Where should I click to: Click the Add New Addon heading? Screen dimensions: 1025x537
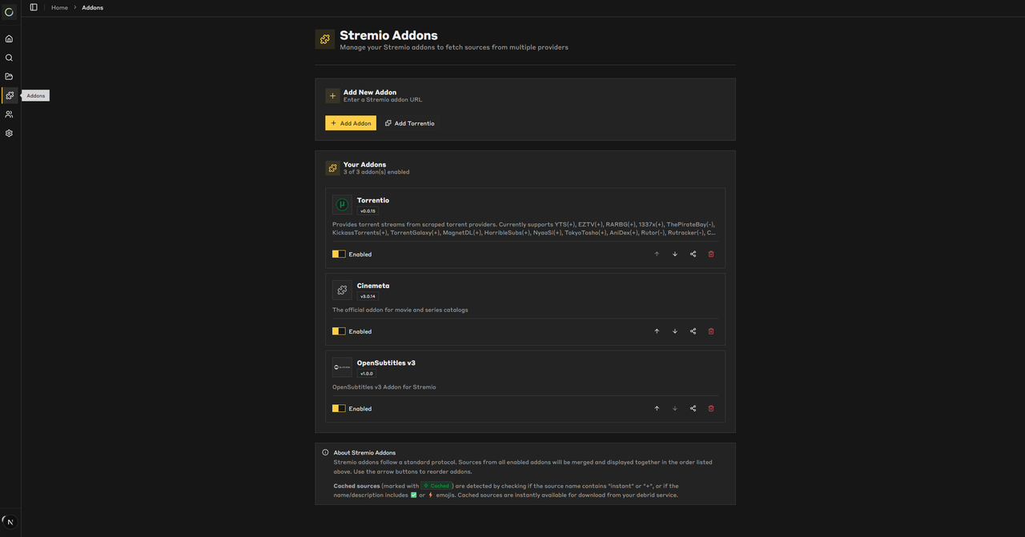click(370, 92)
